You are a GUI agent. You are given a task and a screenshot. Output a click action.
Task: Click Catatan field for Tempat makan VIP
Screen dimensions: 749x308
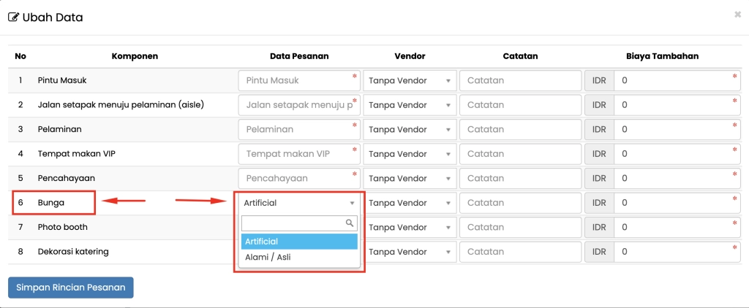click(520, 154)
